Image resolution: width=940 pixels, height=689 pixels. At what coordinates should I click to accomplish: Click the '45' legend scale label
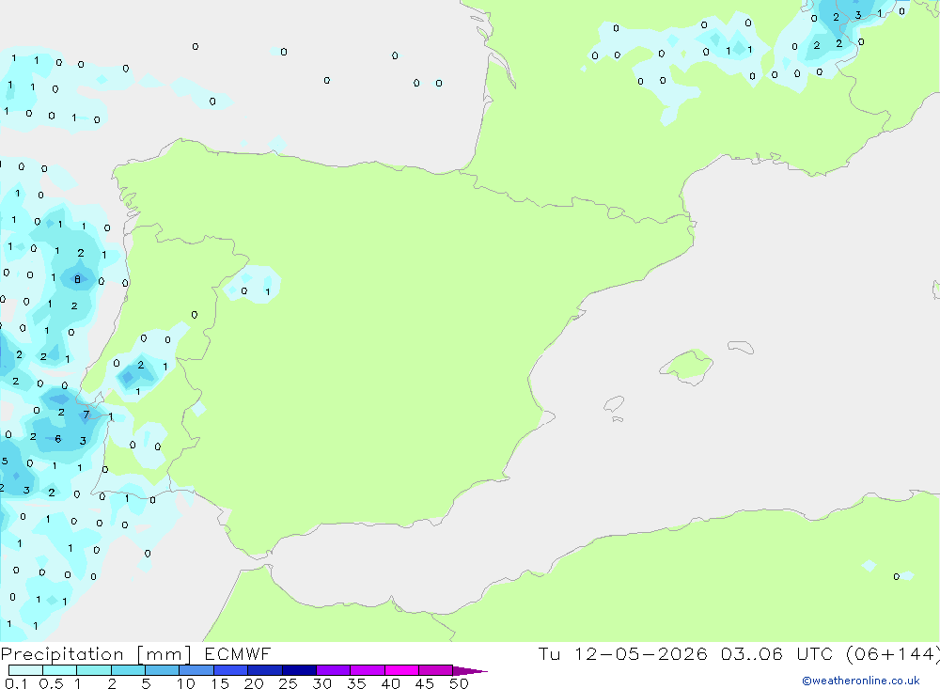[x=425, y=683]
